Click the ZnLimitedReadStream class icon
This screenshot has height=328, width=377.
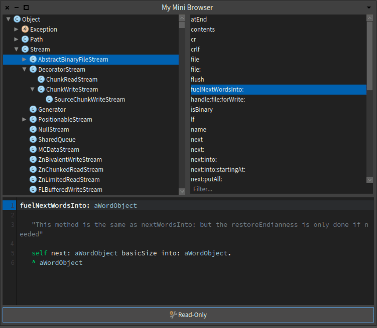point(33,180)
